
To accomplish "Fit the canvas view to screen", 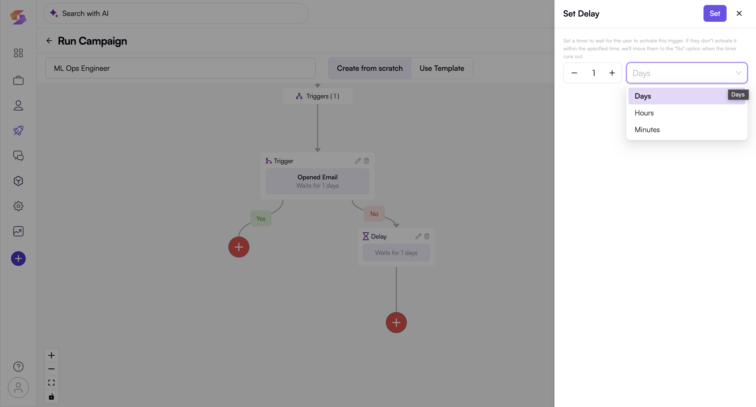I will click(51, 383).
